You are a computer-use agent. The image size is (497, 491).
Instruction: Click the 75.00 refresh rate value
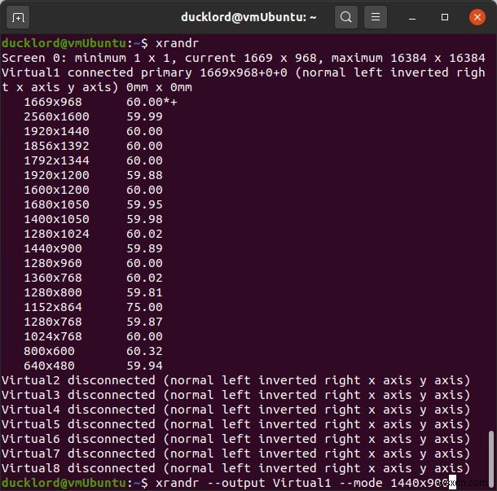point(144,307)
